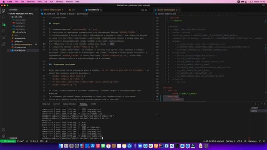Open App Store from the Dock
This screenshot has width=267, height=150.
[93, 146]
